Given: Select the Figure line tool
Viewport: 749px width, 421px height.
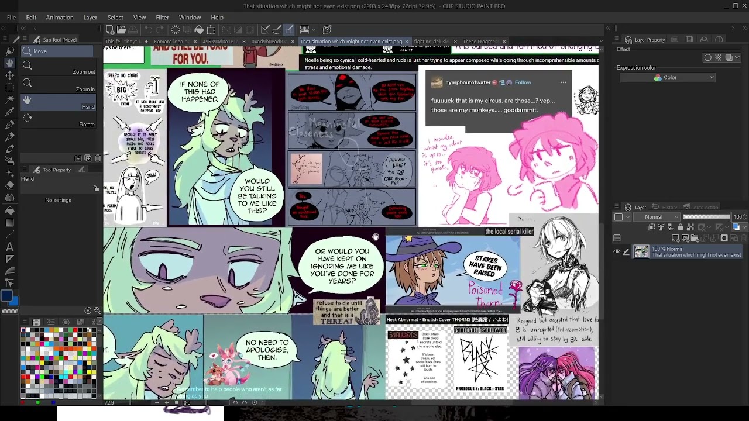Looking at the screenshot, I should click(x=10, y=234).
